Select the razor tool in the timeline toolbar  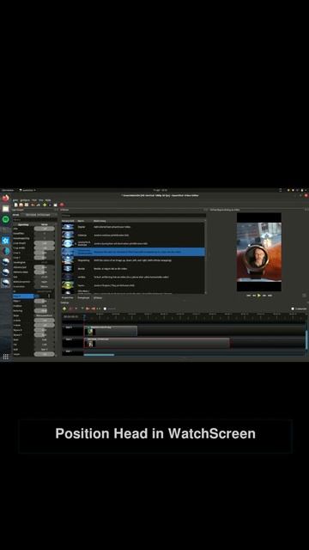tap(76, 309)
